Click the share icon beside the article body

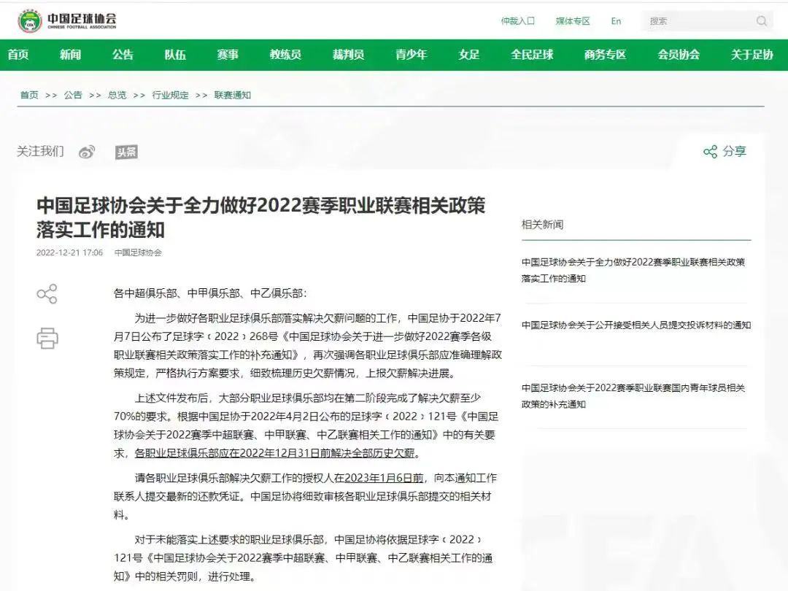pyautogui.click(x=47, y=294)
